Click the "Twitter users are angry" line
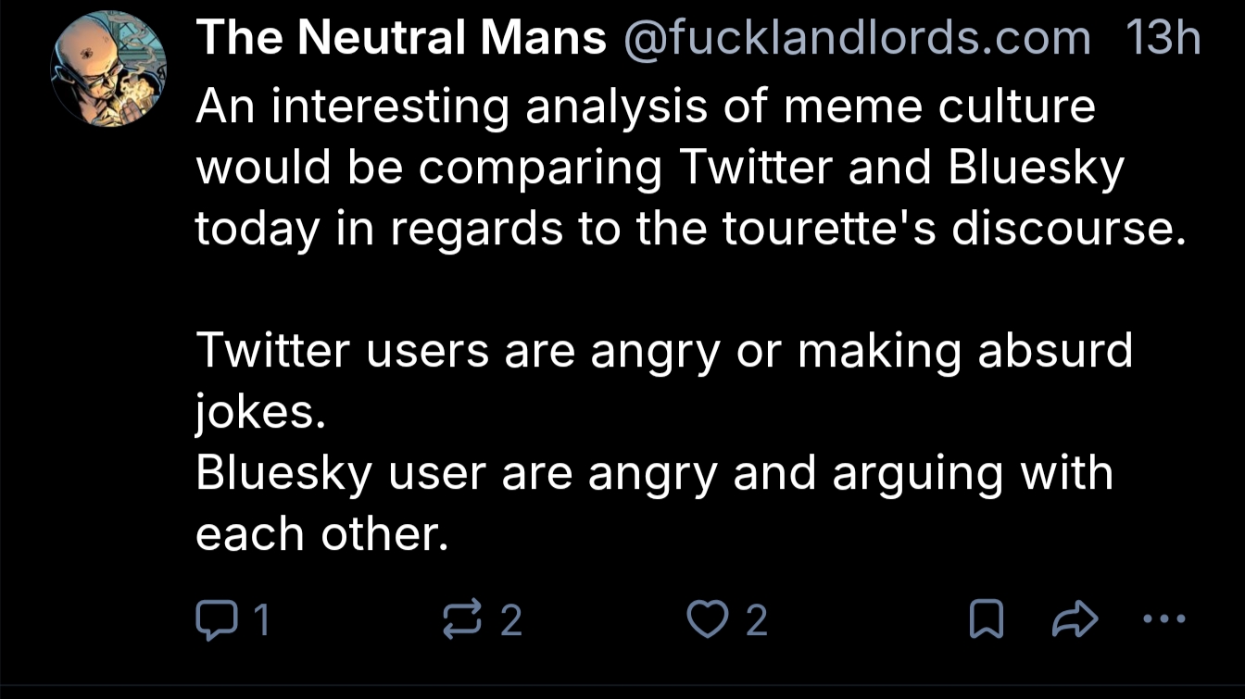The image size is (1245, 699). (663, 351)
